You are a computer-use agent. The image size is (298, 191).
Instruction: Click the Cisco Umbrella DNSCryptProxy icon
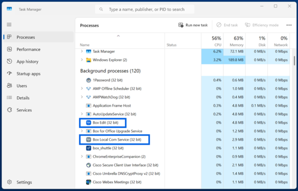point(88,174)
